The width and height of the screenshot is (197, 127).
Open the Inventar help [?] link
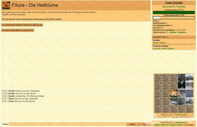click(x=167, y=37)
